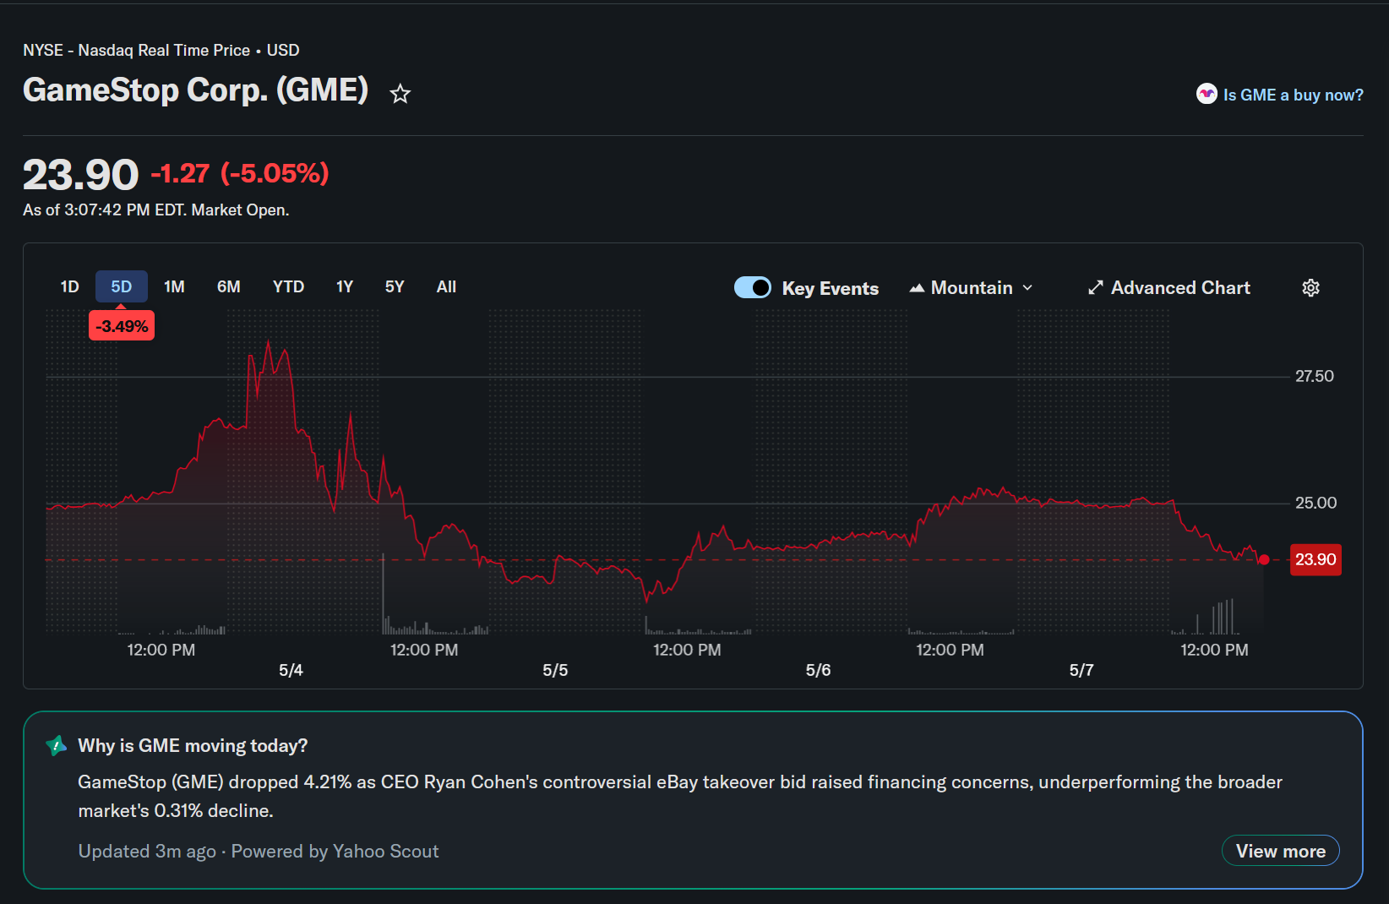Click the red 23.90 price label on chart
Viewport: 1389px width, 904px height.
click(x=1315, y=559)
